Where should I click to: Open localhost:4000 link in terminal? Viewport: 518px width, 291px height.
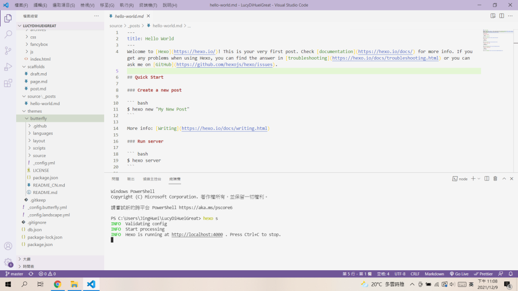pyautogui.click(x=197, y=234)
